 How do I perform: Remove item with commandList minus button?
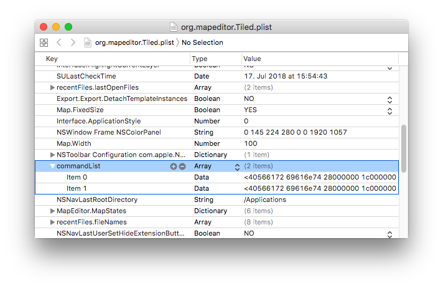tap(182, 166)
